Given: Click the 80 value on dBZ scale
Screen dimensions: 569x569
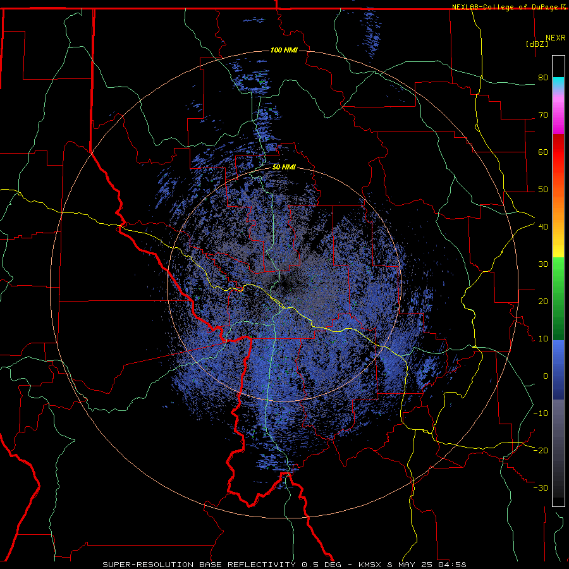Looking at the screenshot, I should 543,77.
